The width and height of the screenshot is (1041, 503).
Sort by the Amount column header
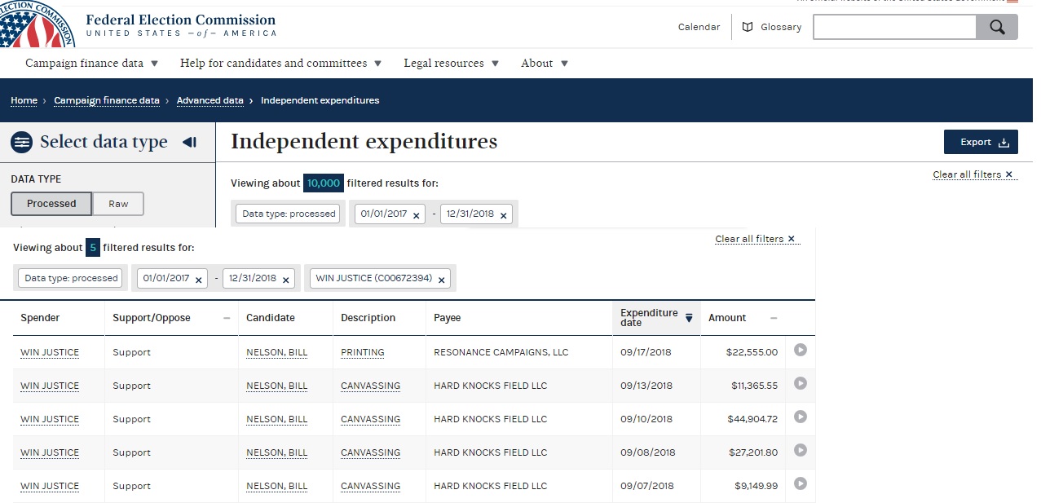click(743, 318)
